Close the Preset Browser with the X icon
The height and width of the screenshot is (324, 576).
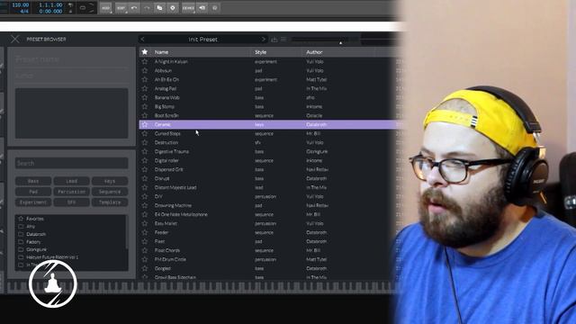click(14, 39)
